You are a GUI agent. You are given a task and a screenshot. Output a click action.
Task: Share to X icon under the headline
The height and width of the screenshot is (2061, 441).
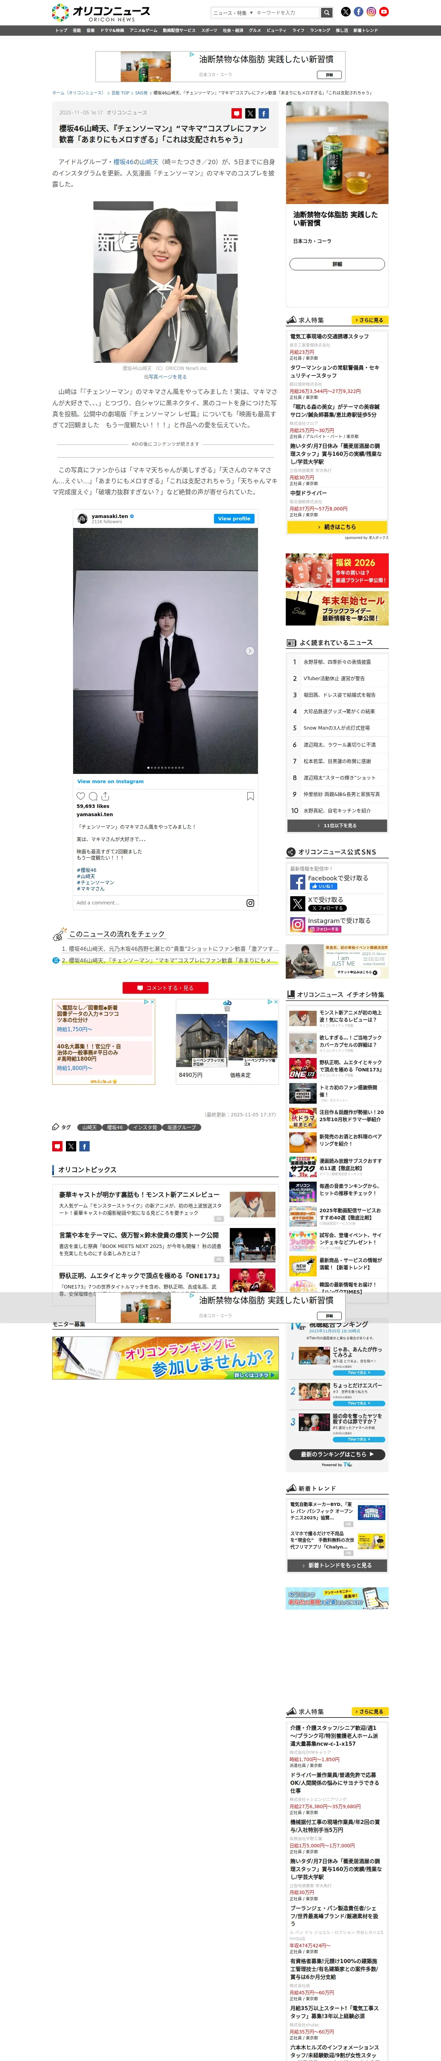[x=250, y=114]
